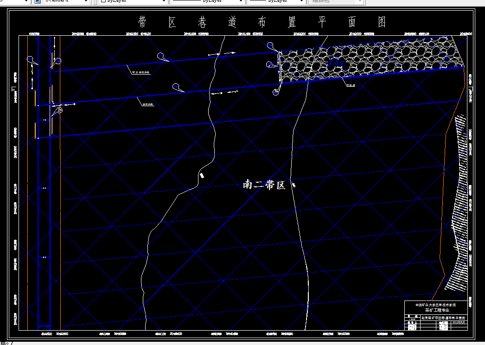485x345 pixels.
Task: Select title block text 中国矿业大学应用技术学院
Action: 435,305
